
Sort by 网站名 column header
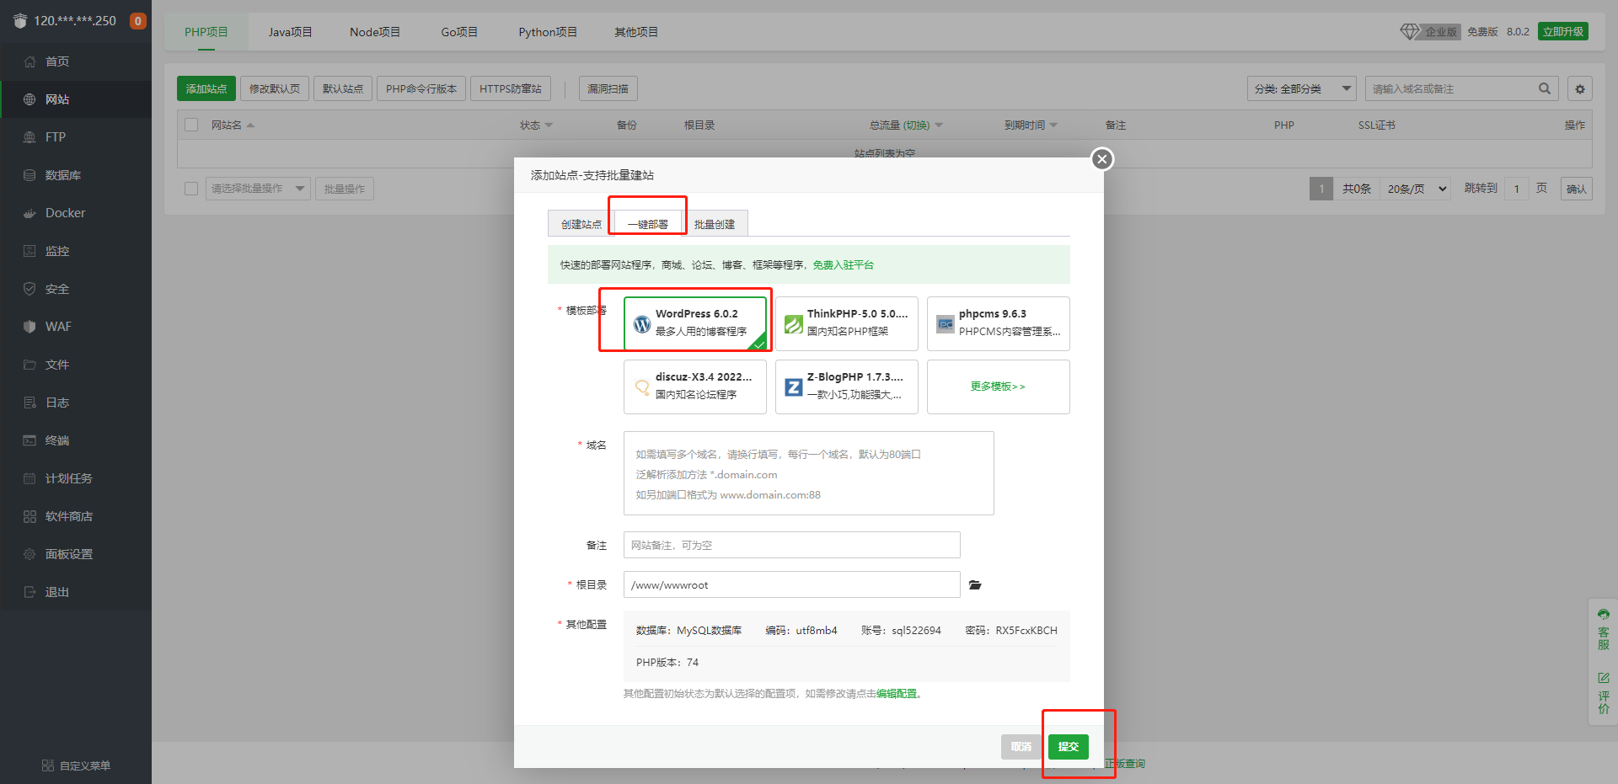click(x=233, y=125)
